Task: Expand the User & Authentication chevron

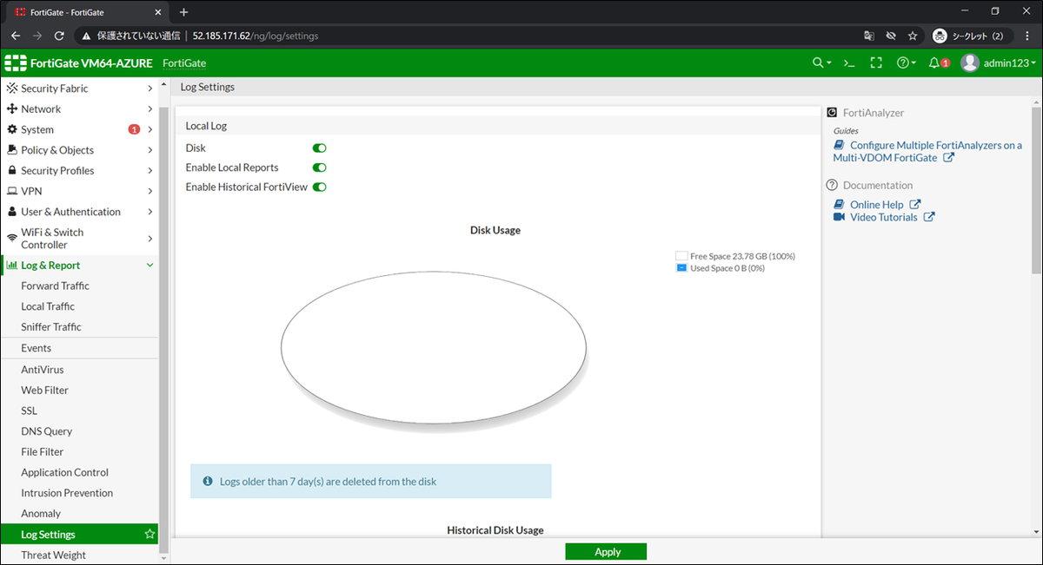Action: tap(150, 212)
